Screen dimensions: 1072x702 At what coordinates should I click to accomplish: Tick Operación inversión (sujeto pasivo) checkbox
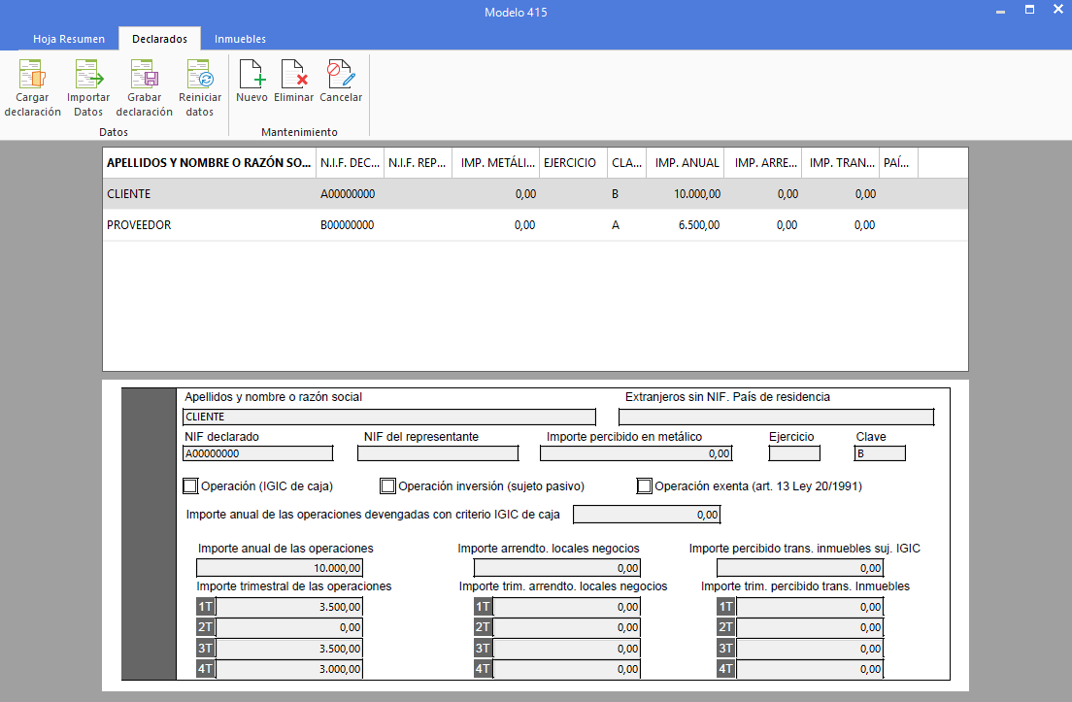coord(388,485)
